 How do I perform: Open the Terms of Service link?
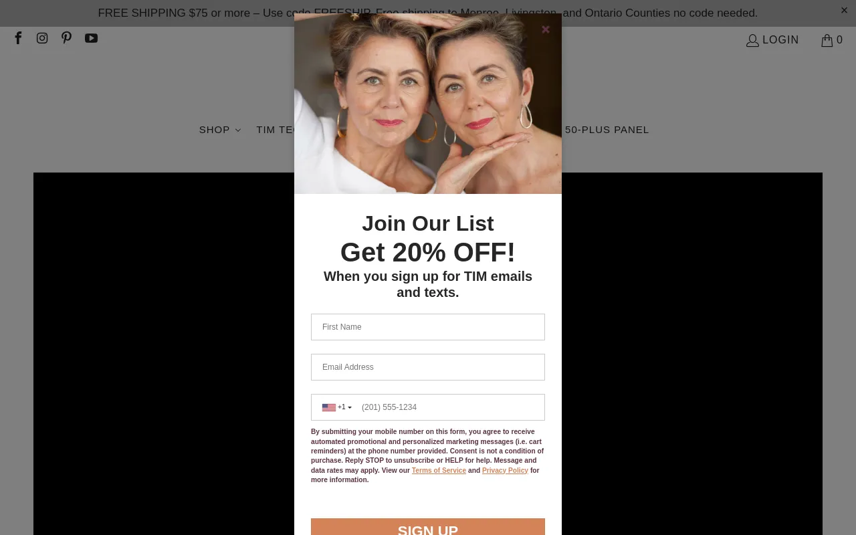click(x=439, y=470)
